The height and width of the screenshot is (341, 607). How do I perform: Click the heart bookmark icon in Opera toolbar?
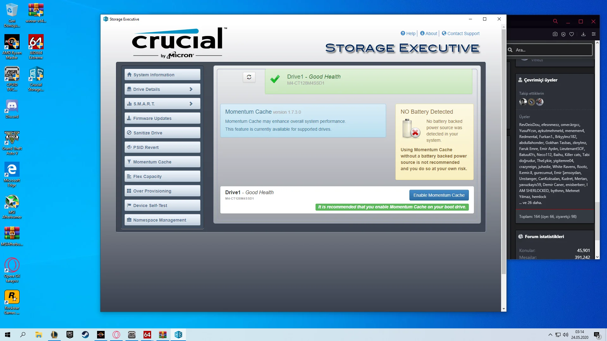pos(572,34)
